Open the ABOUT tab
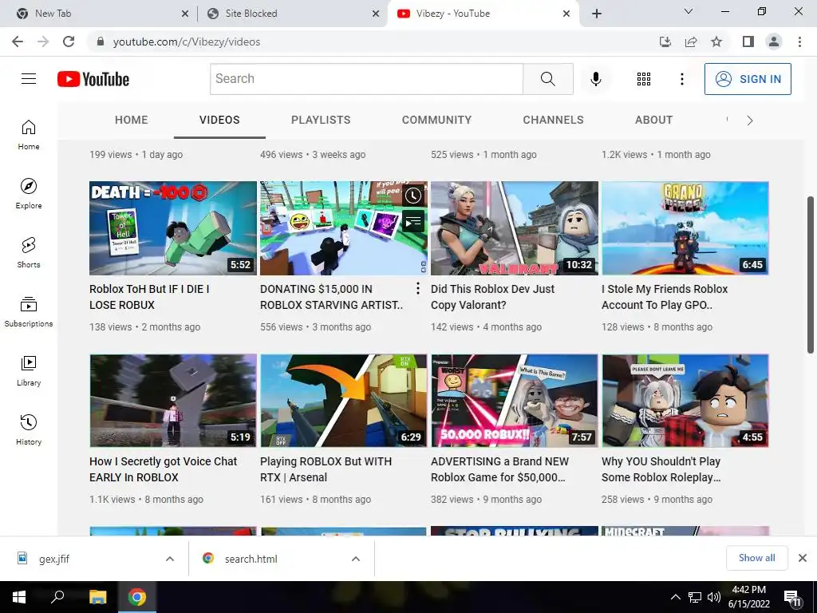The height and width of the screenshot is (613, 817). 654,120
